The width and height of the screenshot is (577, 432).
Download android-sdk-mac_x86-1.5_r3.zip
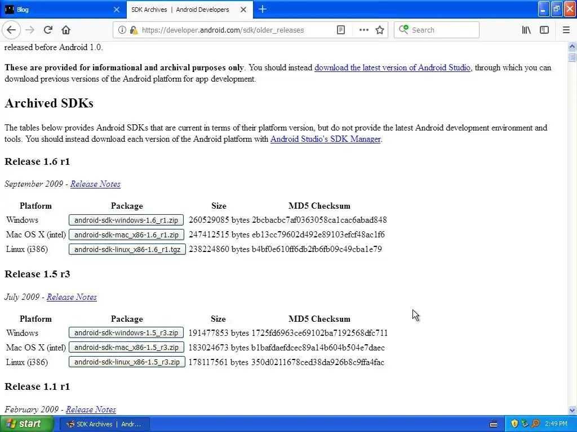(126, 348)
